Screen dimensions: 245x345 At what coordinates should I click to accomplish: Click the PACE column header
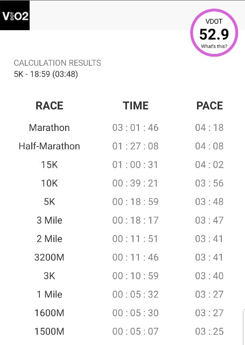[x=209, y=106]
